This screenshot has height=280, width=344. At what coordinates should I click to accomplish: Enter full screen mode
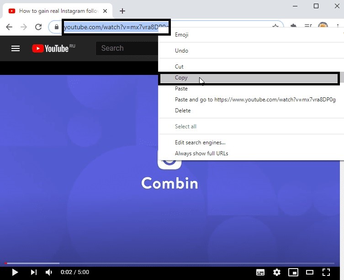tap(326, 272)
